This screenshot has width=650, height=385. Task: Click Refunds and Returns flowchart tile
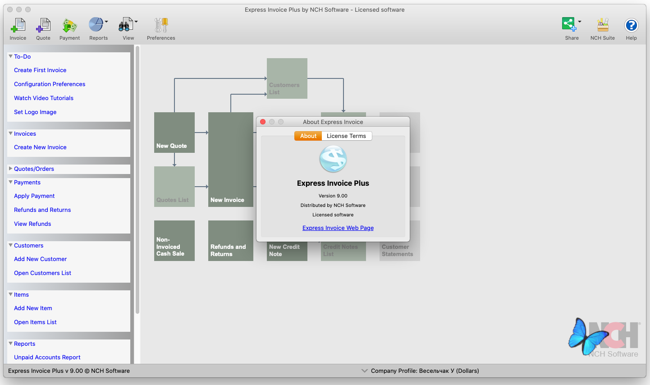(x=231, y=241)
